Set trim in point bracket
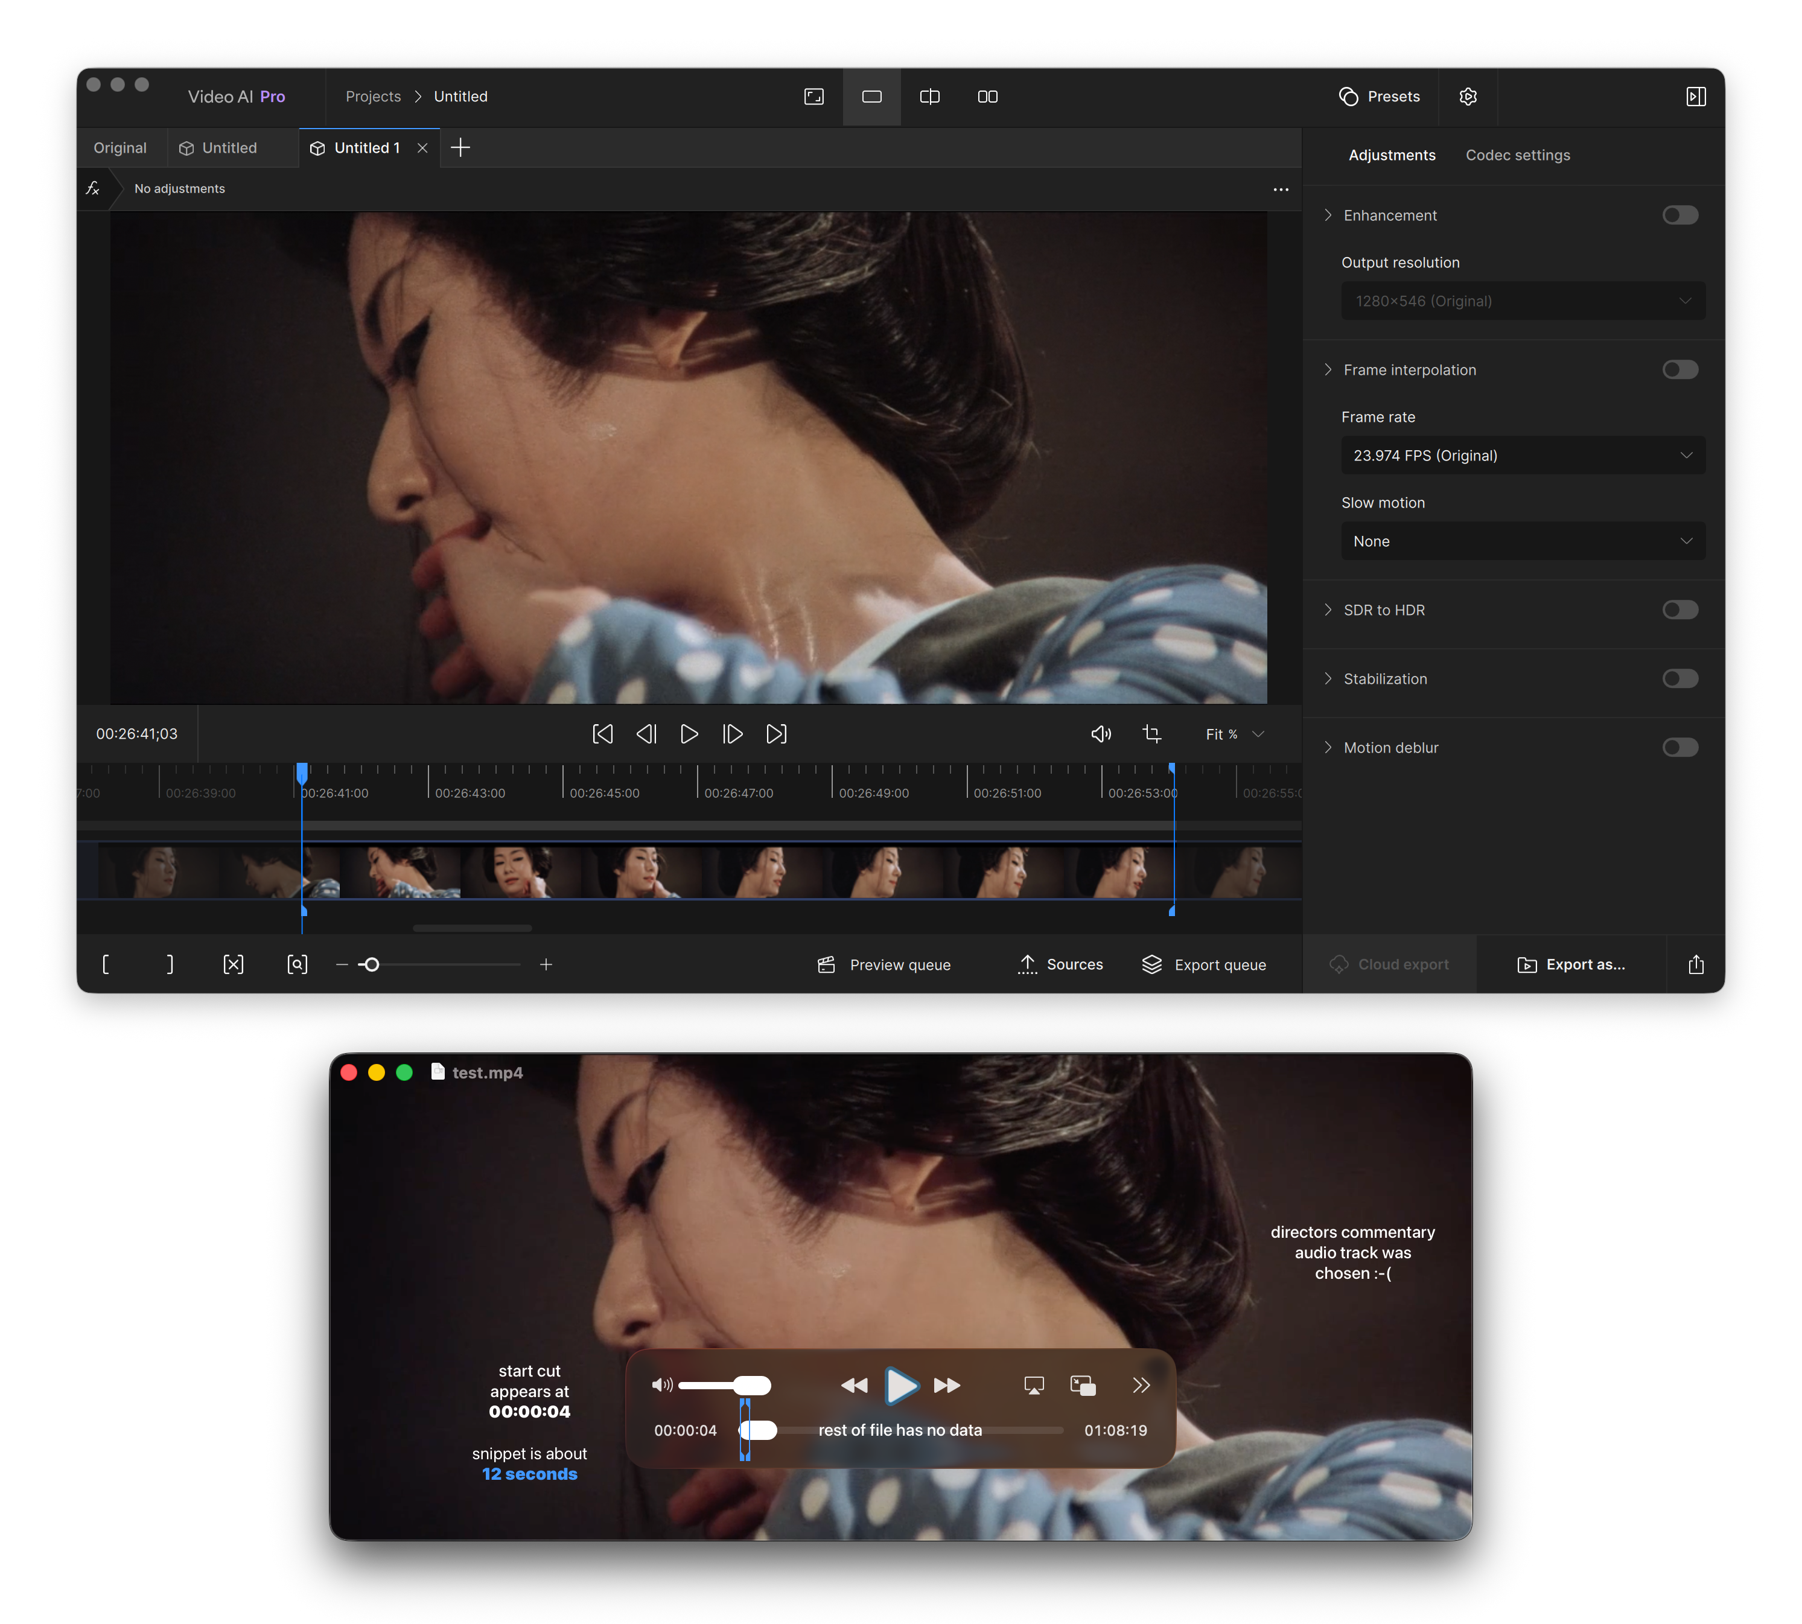The image size is (1802, 1624). pos(105,964)
